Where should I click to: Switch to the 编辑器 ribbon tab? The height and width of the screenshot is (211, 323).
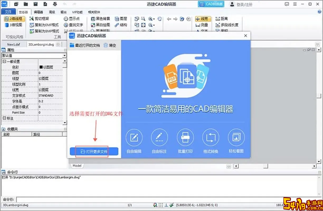click(x=38, y=12)
